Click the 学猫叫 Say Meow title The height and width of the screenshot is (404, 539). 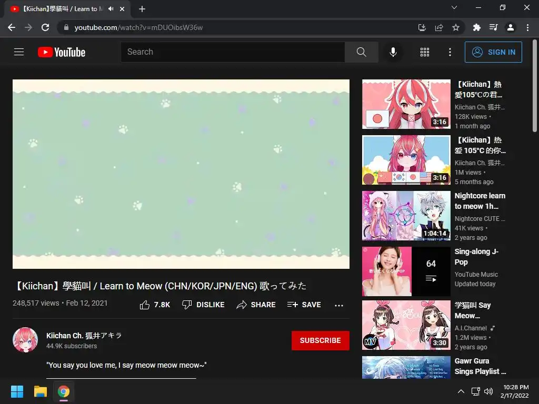point(472,310)
